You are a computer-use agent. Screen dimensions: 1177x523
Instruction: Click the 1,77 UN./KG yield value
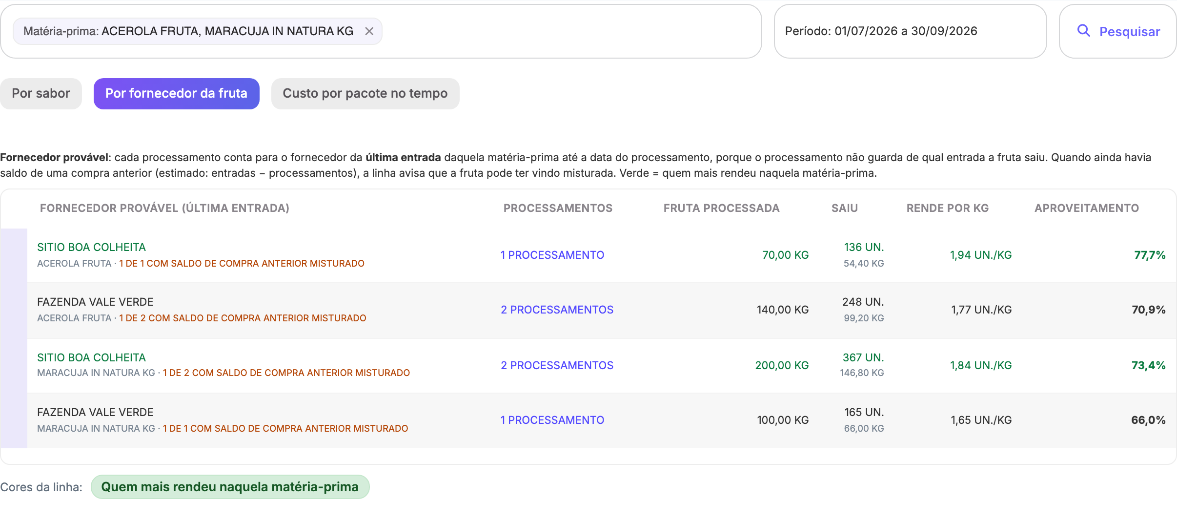(x=981, y=310)
